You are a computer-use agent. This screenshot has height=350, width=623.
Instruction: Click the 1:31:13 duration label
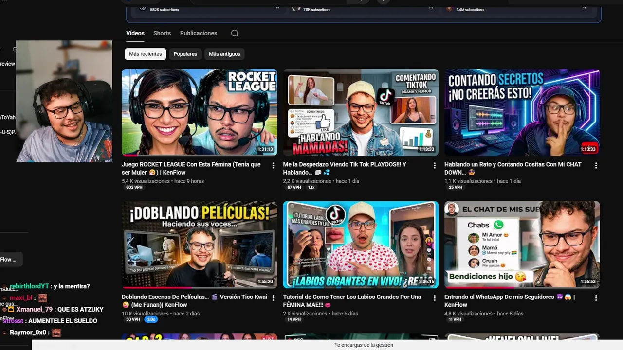point(265,149)
